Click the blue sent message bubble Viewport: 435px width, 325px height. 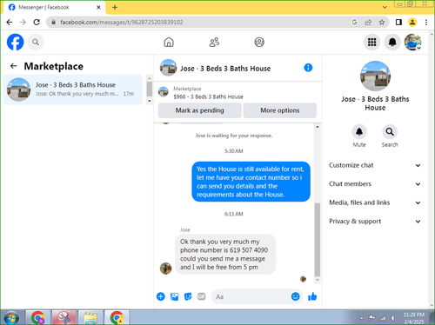click(x=251, y=182)
